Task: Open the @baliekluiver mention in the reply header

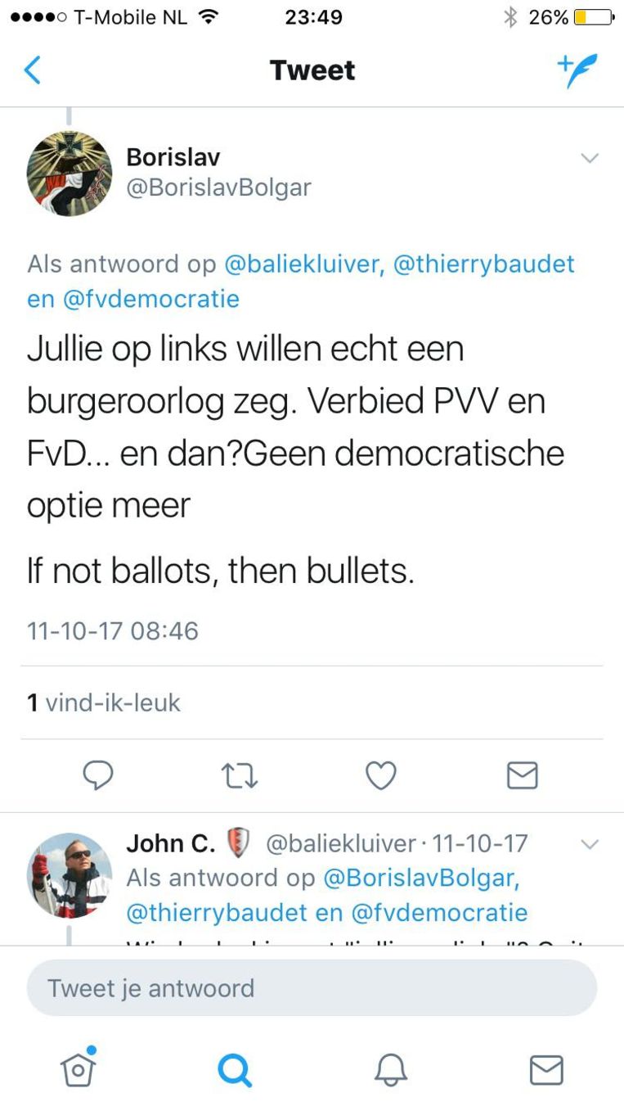Action: point(301,264)
